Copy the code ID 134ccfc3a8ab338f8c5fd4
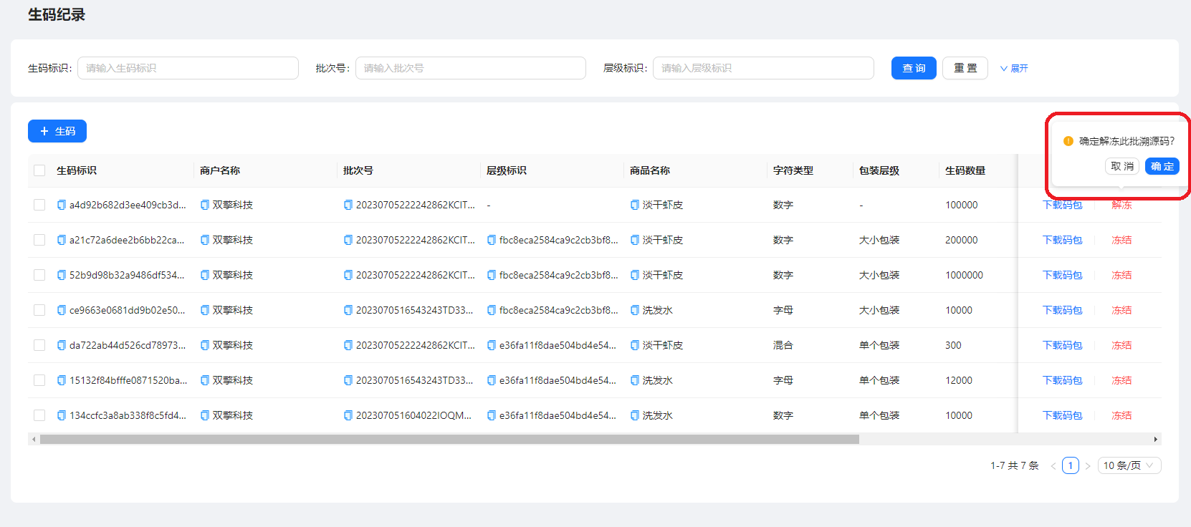This screenshot has height=527, width=1191. pyautogui.click(x=62, y=415)
